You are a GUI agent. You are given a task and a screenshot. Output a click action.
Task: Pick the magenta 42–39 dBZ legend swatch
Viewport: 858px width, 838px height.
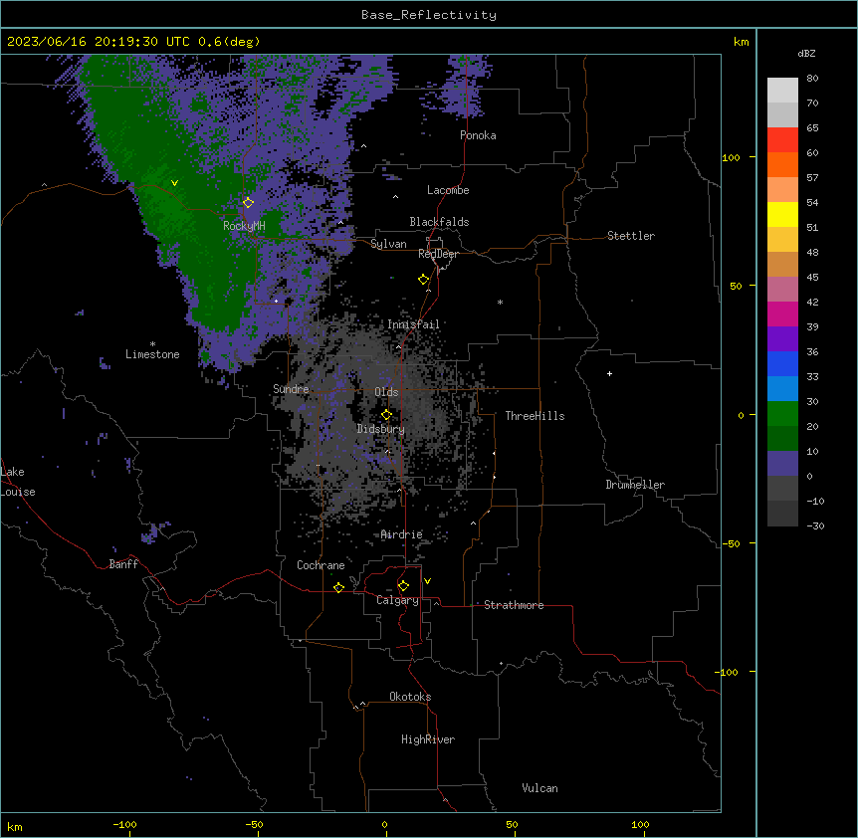(x=782, y=314)
